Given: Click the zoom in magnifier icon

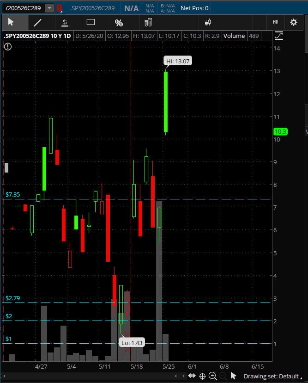Looking at the screenshot, I should pyautogui.click(x=212, y=376).
